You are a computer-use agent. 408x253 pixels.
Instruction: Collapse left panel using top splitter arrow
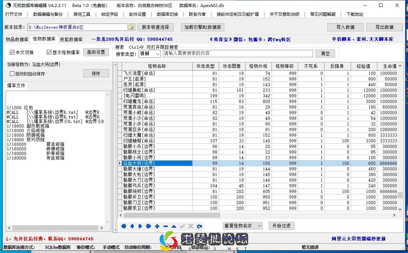(x=115, y=65)
